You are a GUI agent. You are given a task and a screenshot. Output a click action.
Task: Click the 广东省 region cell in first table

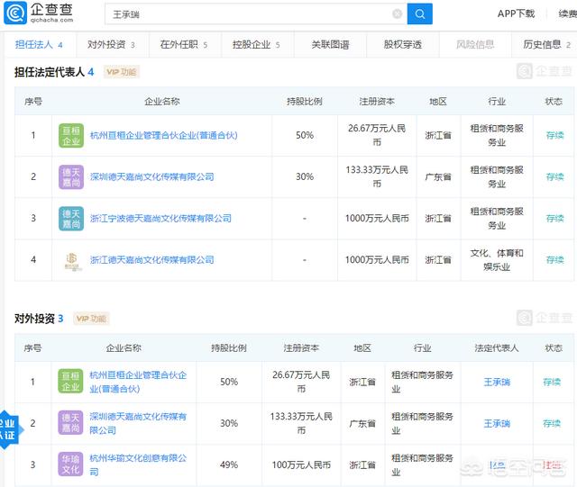pyautogui.click(x=438, y=177)
